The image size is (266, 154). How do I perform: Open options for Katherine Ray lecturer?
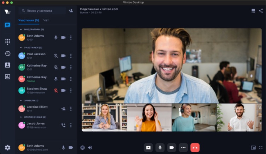(x=71, y=79)
